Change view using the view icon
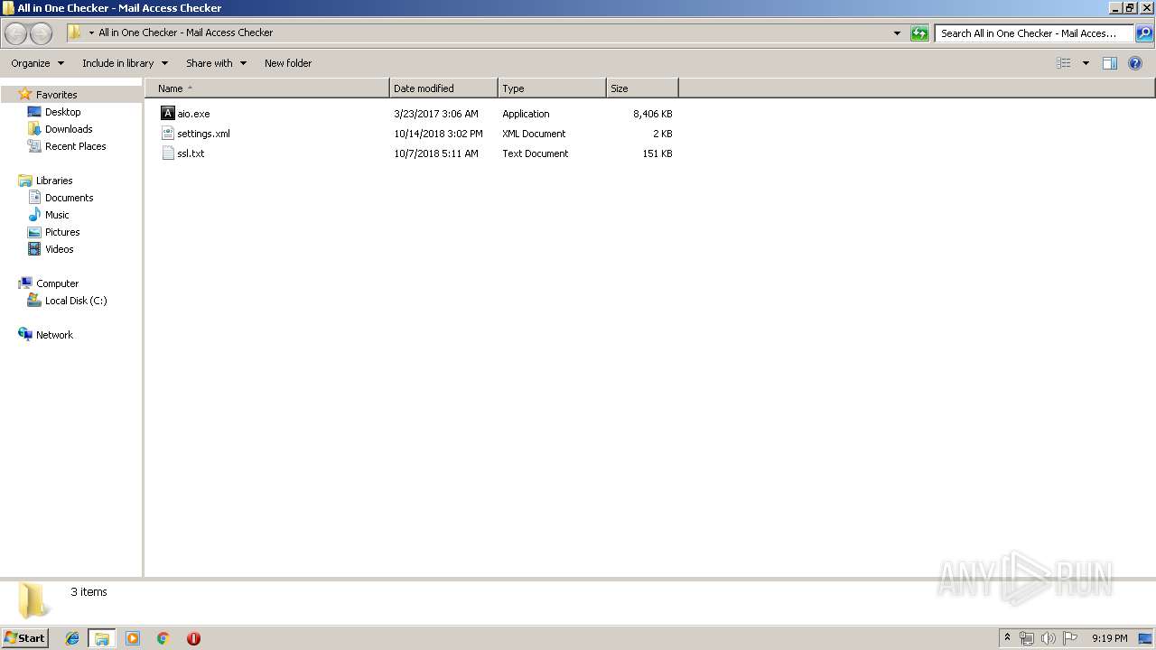The height and width of the screenshot is (650, 1156). (x=1064, y=63)
